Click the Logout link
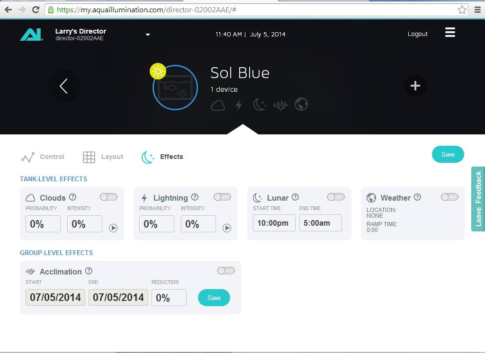Image resolution: width=485 pixels, height=353 pixels. tap(418, 34)
